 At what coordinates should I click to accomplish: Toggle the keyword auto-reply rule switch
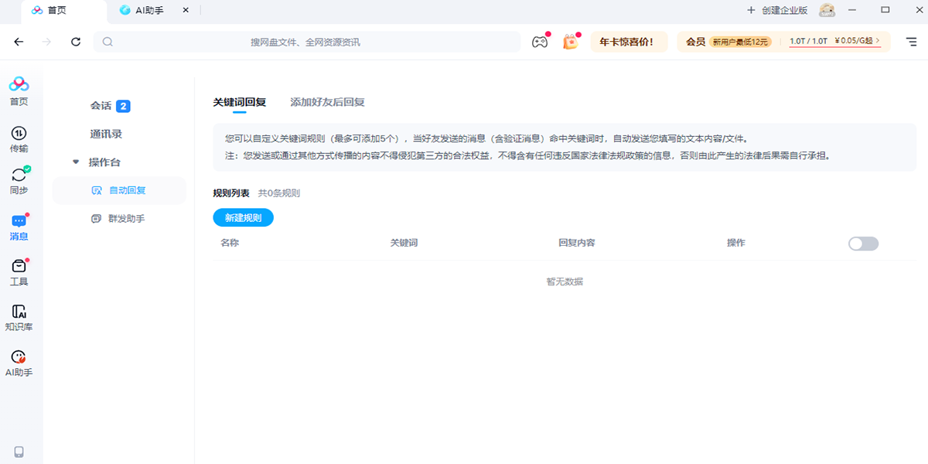[863, 244]
